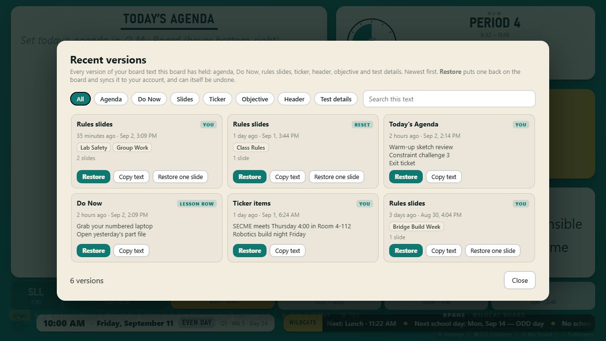
Task: Click the 'Exit ticket' agenda line
Action: tap(402, 163)
